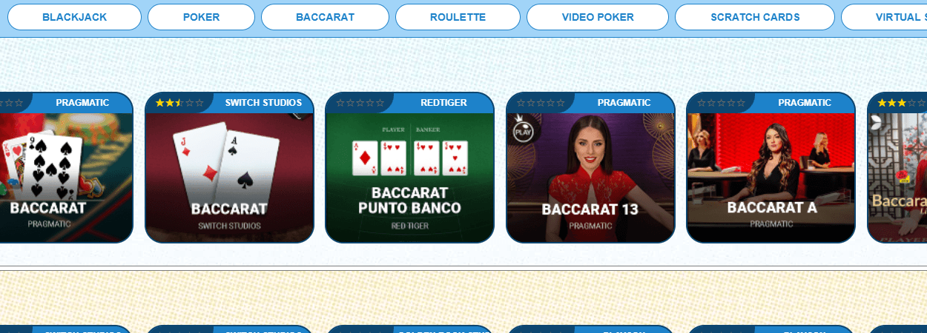
Task: Select the Poker category tab
Action: tap(201, 17)
